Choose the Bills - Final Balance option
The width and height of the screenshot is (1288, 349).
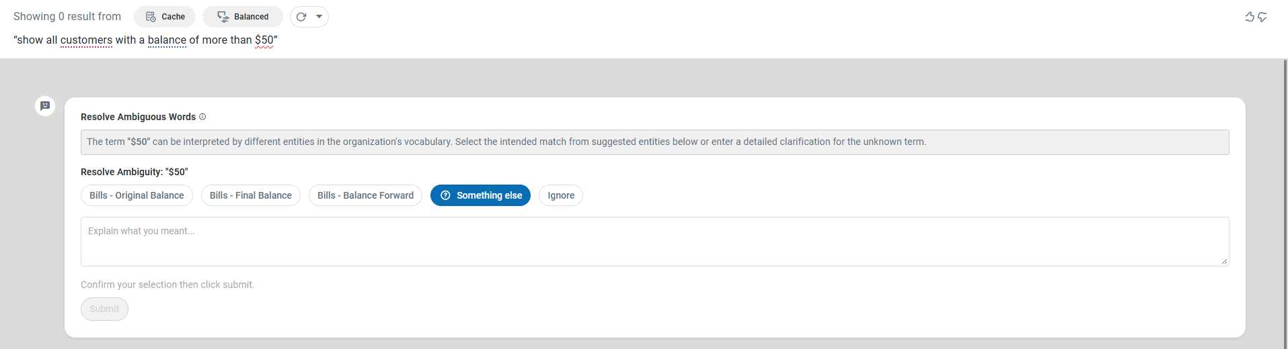click(250, 195)
